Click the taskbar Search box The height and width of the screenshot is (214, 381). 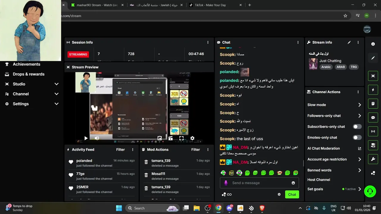[152, 208]
